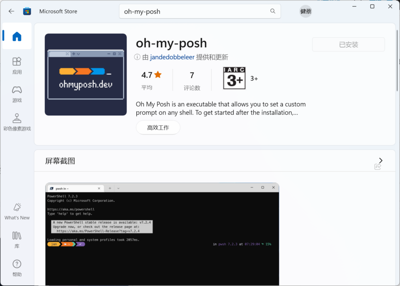Screen dimensions: 400x286
Task: Click the 7 评论数 review count
Action: tap(192, 80)
